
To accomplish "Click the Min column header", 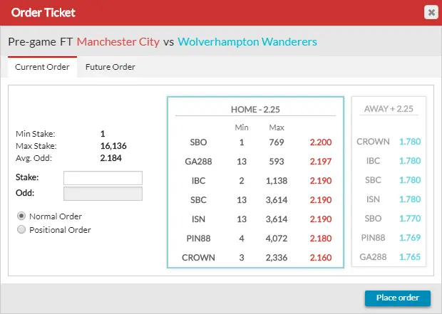I will coord(242,127).
